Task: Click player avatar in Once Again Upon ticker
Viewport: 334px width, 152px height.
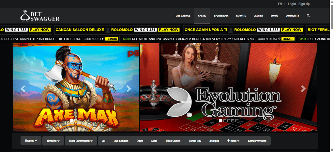Action: pyautogui.click(x=231, y=30)
